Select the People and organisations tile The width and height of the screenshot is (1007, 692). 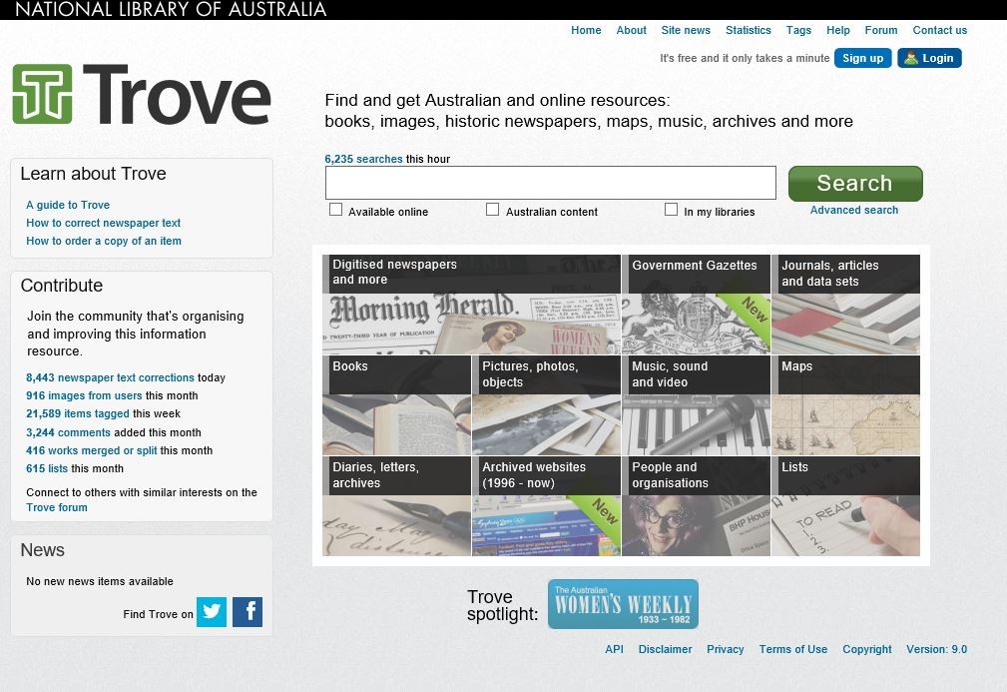[697, 506]
